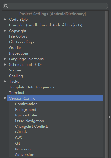This screenshot has height=158, width=111.
Task: Select File Encodings settings
Action: tap(21, 42)
